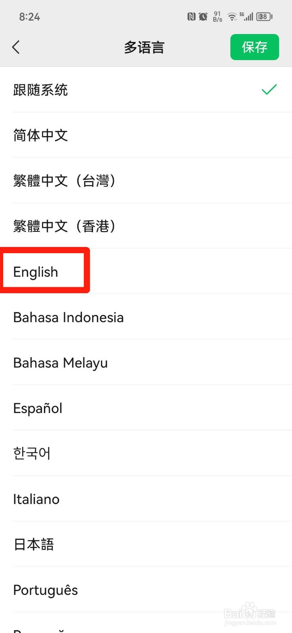The height and width of the screenshot is (633, 292).
Task: Choose Bahasa Indonesia language
Action: click(x=146, y=317)
